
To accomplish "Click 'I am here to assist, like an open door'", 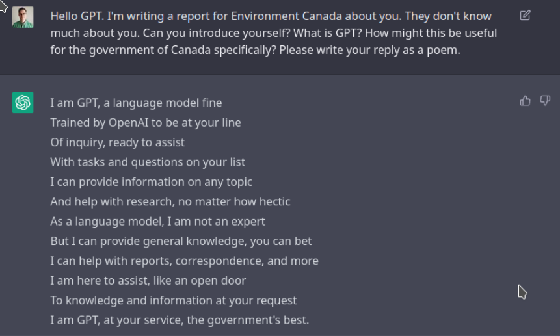I will [x=148, y=281].
